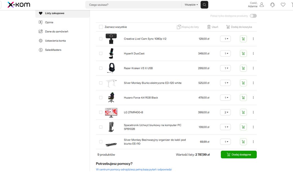Check the Zaznacz wszystkie checkbox
The image size is (293, 173).
tap(101, 27)
